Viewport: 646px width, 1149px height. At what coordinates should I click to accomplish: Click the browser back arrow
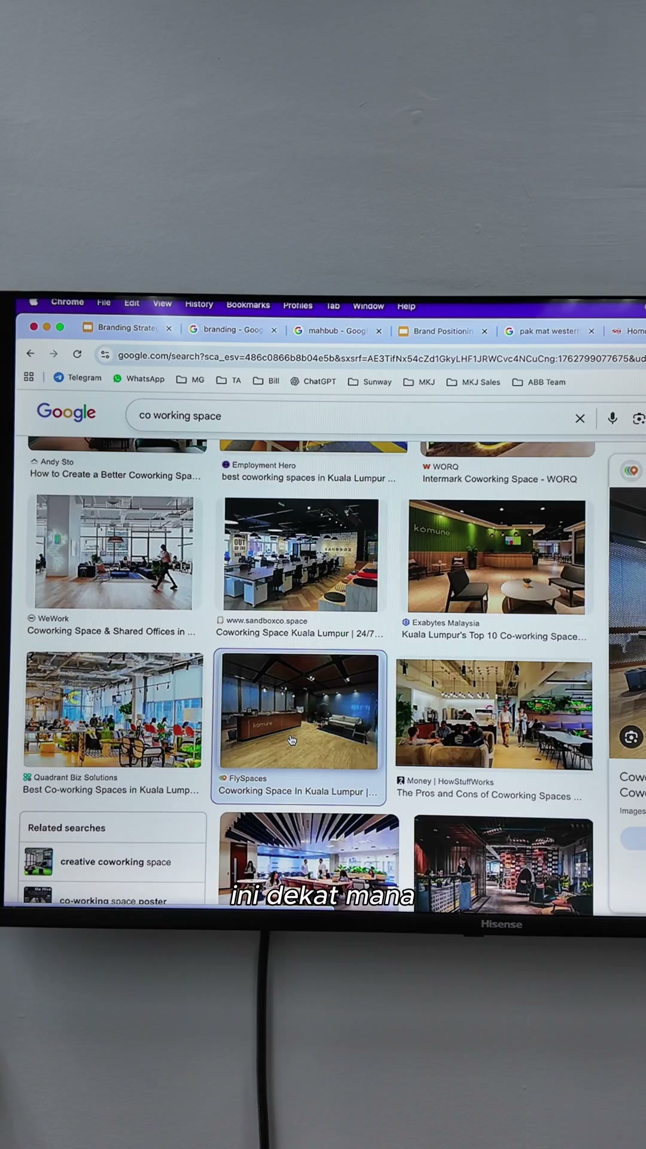tap(31, 354)
